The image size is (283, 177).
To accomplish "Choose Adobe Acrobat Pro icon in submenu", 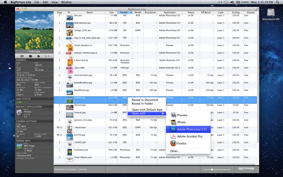I will (173, 136).
